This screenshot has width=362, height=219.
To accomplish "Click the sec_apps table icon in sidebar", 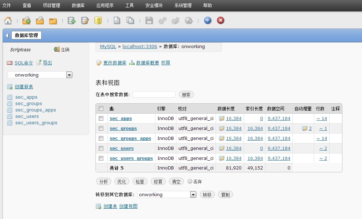I will pyautogui.click(x=10, y=97).
